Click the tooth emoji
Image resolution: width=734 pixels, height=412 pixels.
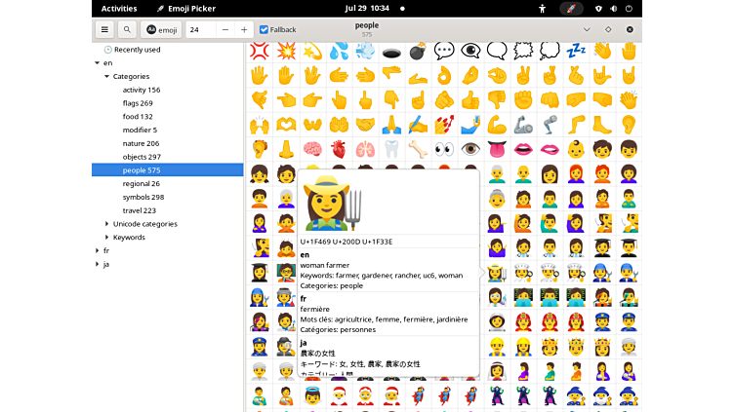391,149
